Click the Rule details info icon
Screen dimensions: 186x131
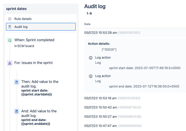coord(10,19)
